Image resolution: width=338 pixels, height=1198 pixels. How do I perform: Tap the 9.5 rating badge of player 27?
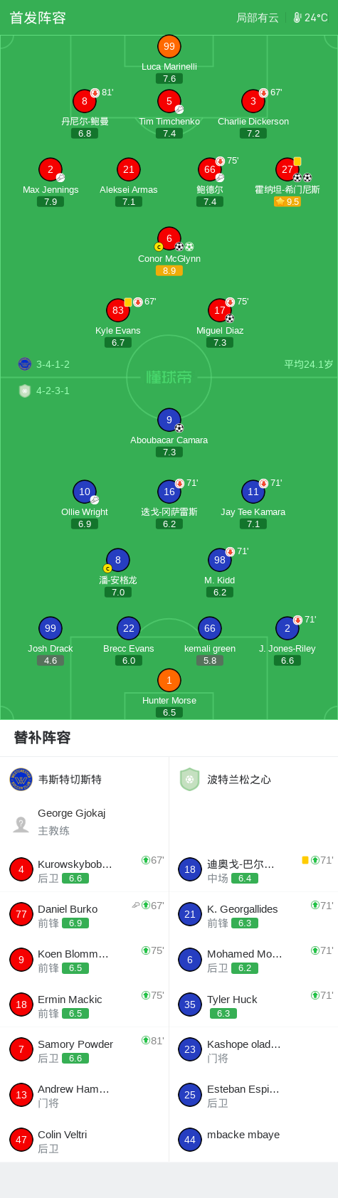coord(287,202)
